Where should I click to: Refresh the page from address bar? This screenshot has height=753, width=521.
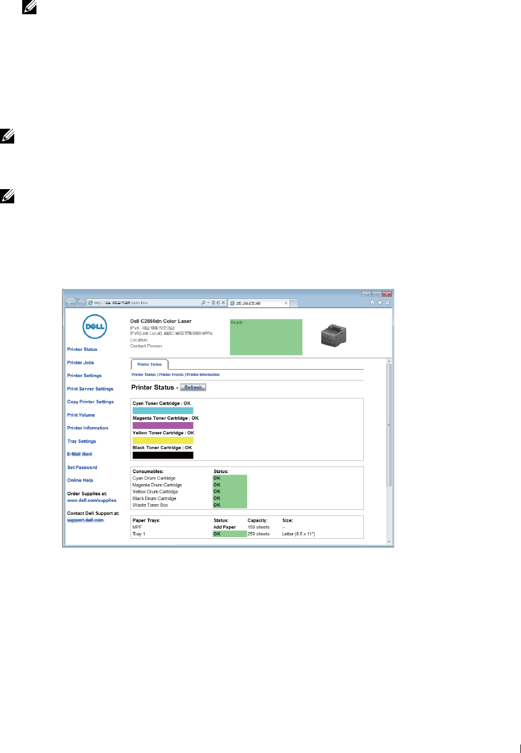click(x=218, y=303)
